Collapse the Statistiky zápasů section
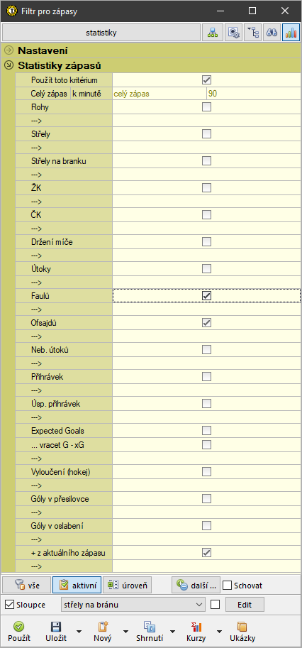302x648 pixels. click(x=9, y=65)
